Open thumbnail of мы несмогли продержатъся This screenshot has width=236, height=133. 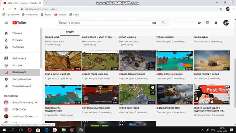point(63,95)
